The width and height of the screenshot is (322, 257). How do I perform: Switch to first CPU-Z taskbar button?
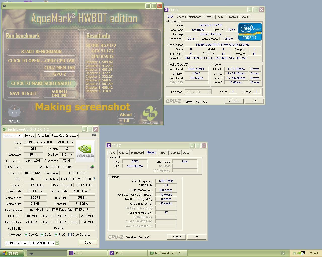[87, 253]
